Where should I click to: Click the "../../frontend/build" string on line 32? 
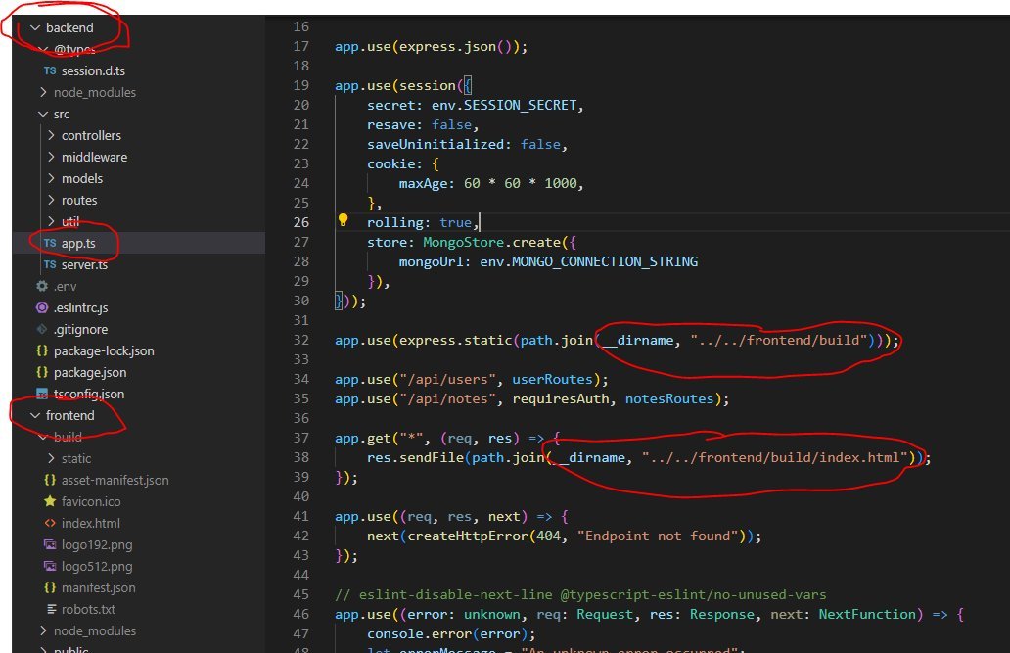click(x=778, y=340)
